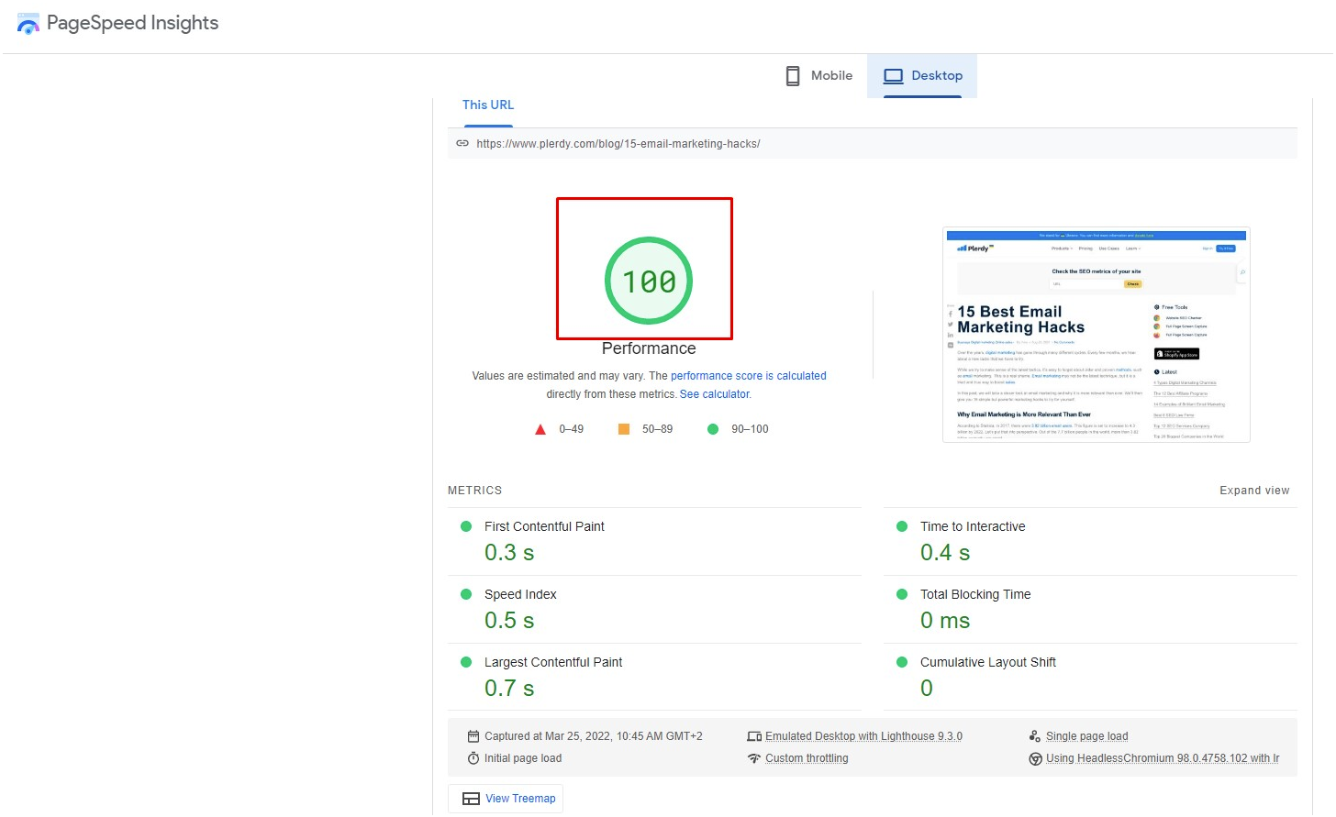The image size is (1336, 817).
Task: Click the link icon beside the URL
Action: (x=462, y=143)
